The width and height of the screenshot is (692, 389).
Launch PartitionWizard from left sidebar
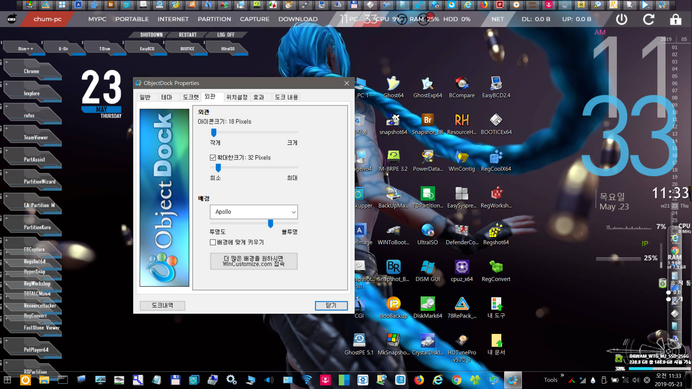click(40, 182)
